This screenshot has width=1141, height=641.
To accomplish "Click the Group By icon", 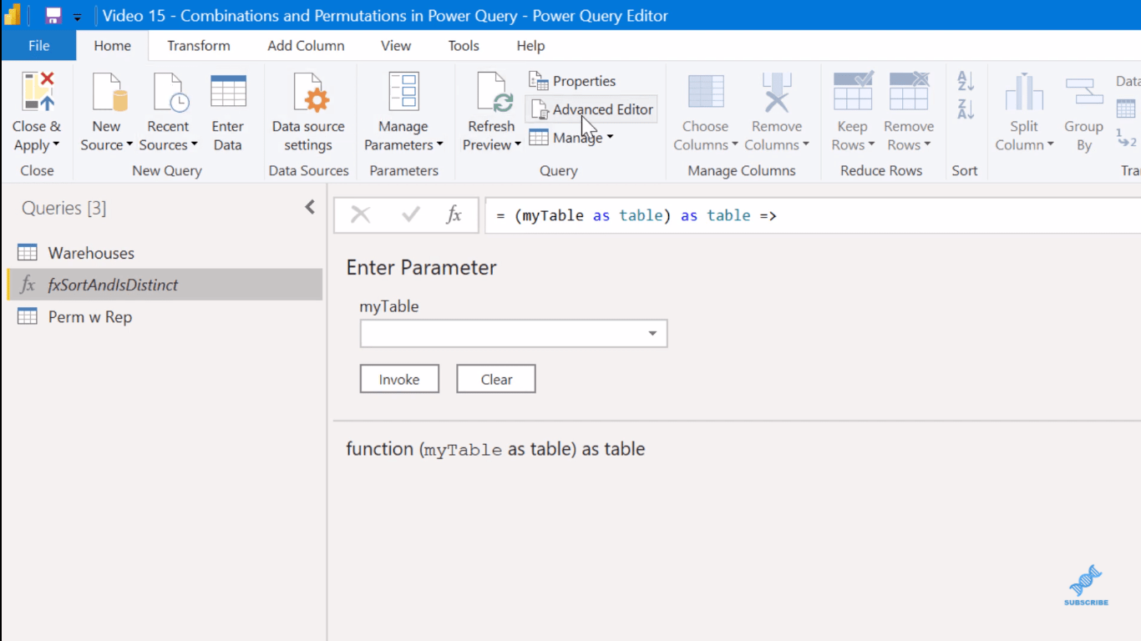I will coord(1084,92).
